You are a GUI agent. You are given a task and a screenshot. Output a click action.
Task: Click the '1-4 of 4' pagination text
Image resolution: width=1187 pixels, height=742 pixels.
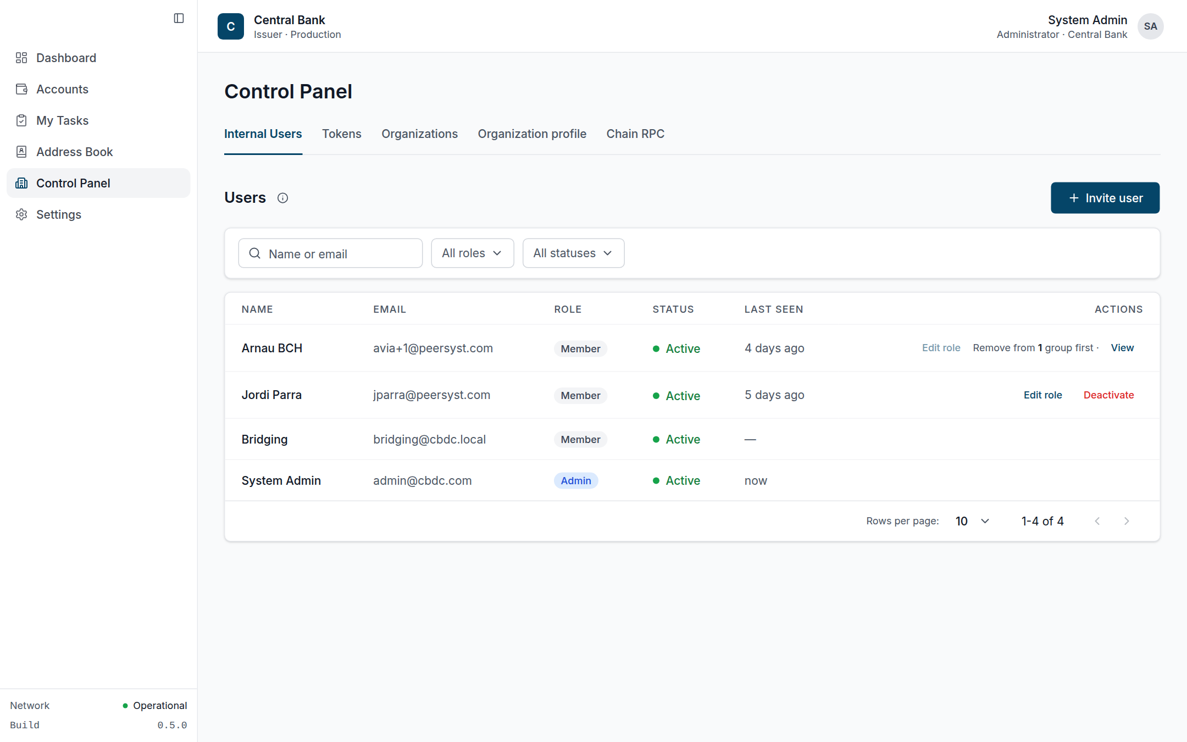(1042, 521)
